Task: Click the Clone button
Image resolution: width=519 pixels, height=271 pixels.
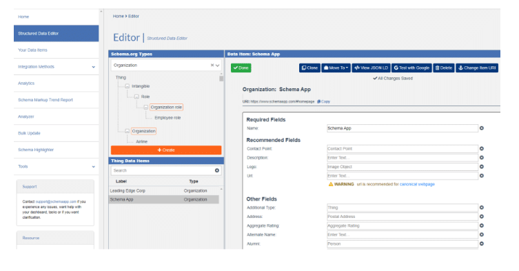Action: (309, 68)
